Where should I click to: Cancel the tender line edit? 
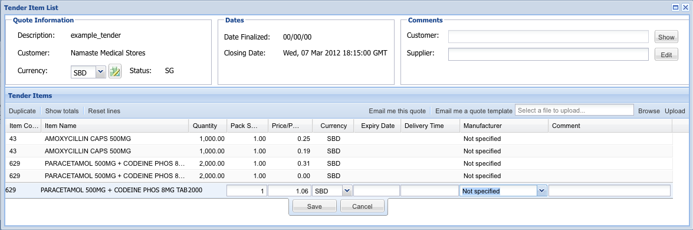pyautogui.click(x=362, y=206)
